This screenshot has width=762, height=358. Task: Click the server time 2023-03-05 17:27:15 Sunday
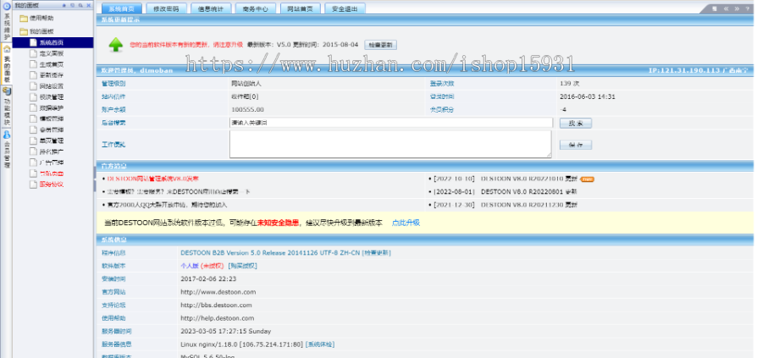pyautogui.click(x=226, y=331)
